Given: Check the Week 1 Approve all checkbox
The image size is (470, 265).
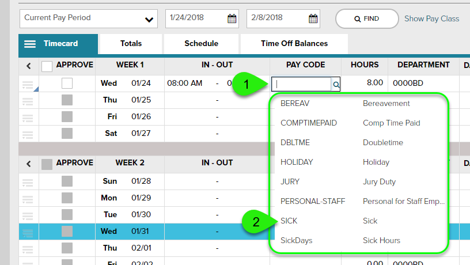Looking at the screenshot, I should [47, 66].
